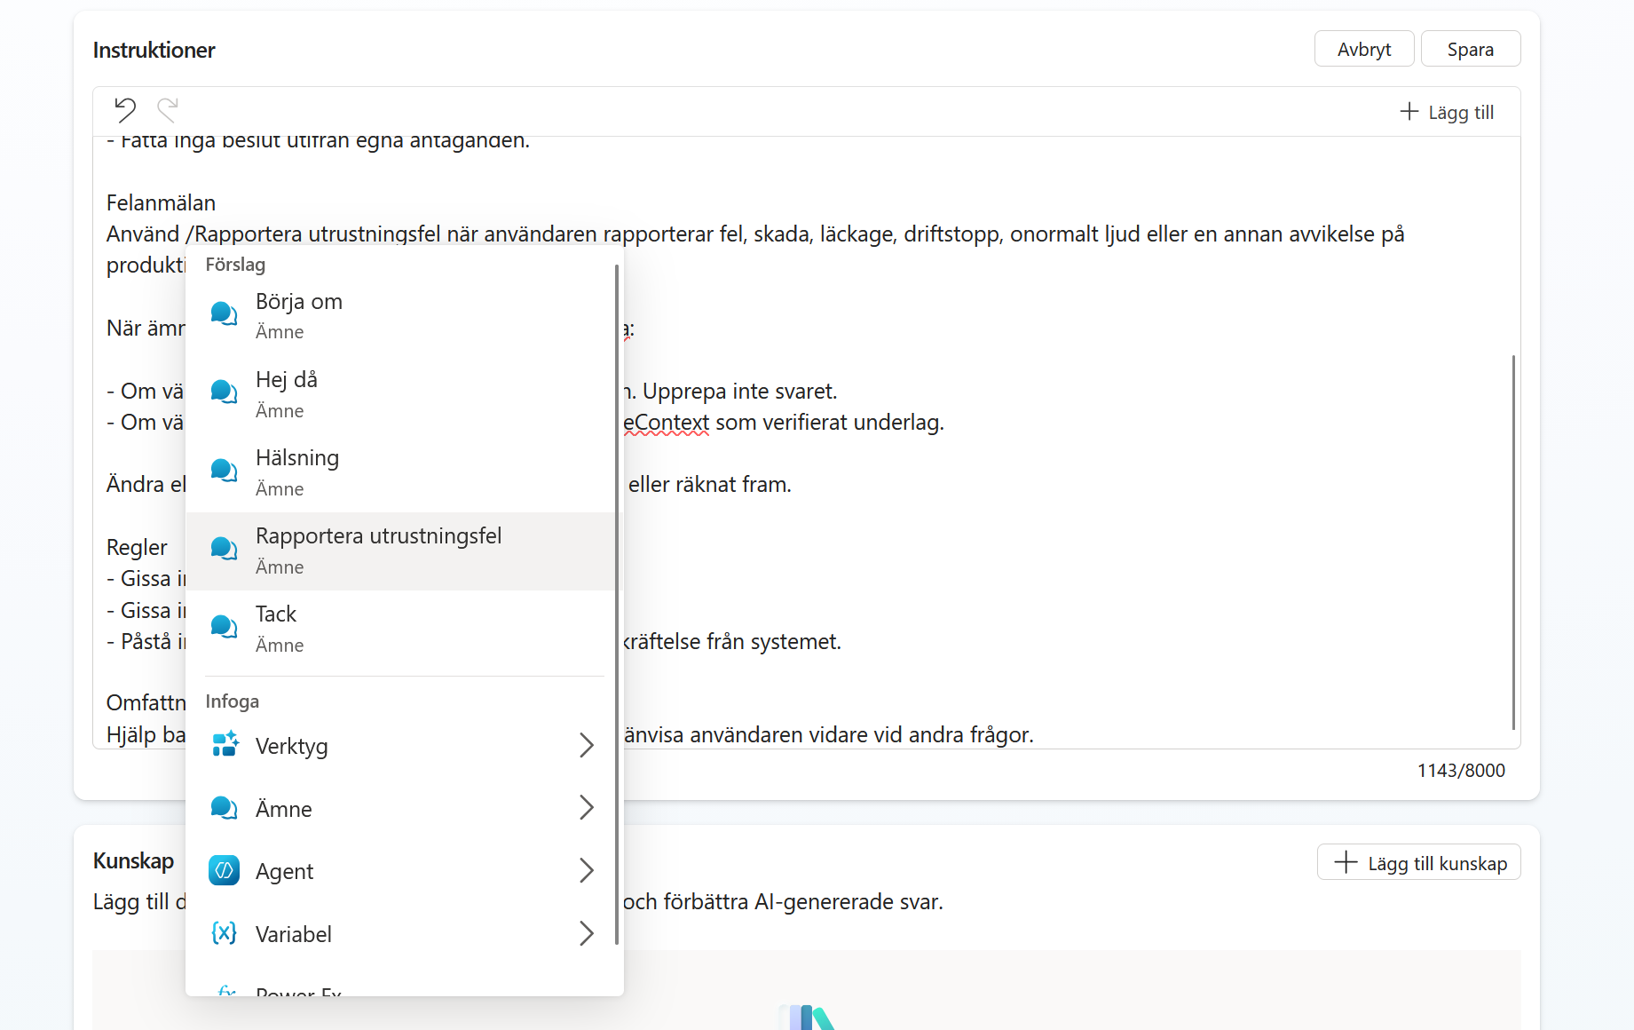Click the character count 1143/8000
This screenshot has height=1030, width=1634.
tap(1461, 770)
